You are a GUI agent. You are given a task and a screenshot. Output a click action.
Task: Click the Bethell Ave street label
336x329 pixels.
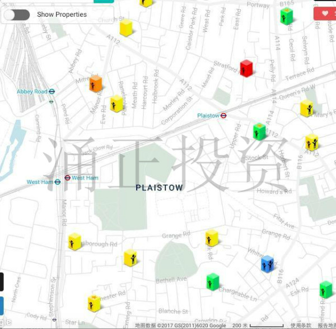coord(171,280)
